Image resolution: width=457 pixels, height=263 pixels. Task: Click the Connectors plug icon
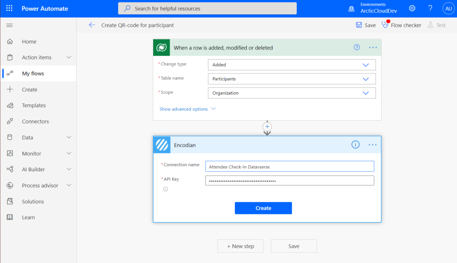(10, 121)
